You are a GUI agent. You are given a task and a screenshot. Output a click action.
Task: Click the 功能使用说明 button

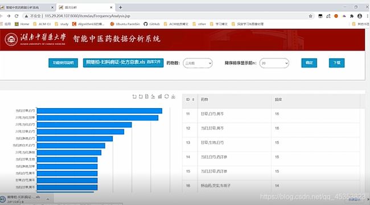coord(63,63)
